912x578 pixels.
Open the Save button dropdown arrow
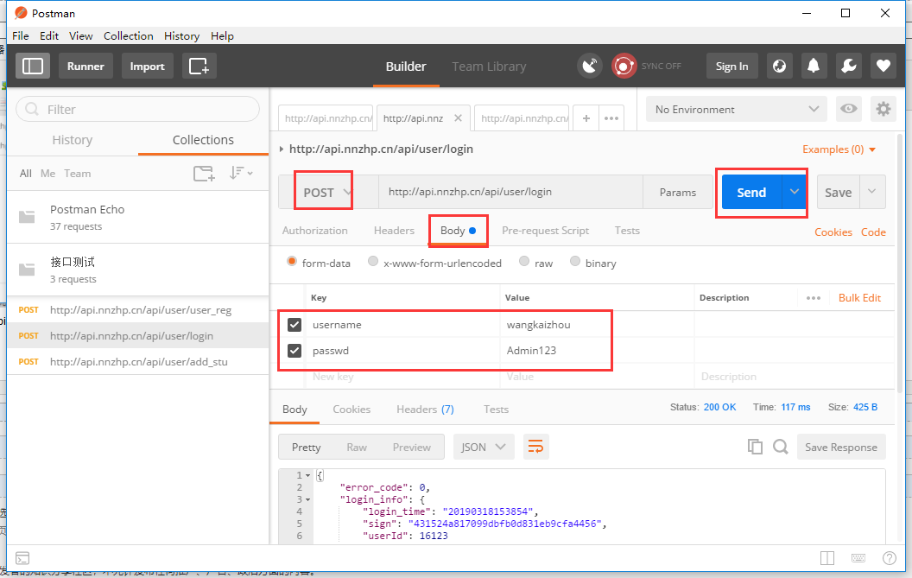click(872, 192)
